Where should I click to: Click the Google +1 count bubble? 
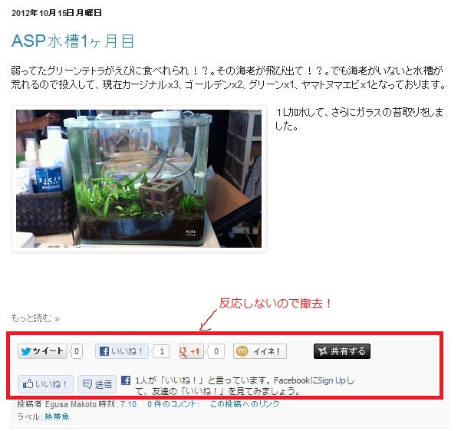pos(216,351)
